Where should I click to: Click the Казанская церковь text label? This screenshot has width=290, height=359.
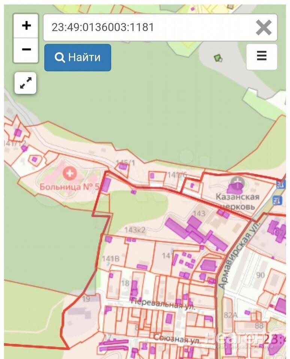click(237, 201)
